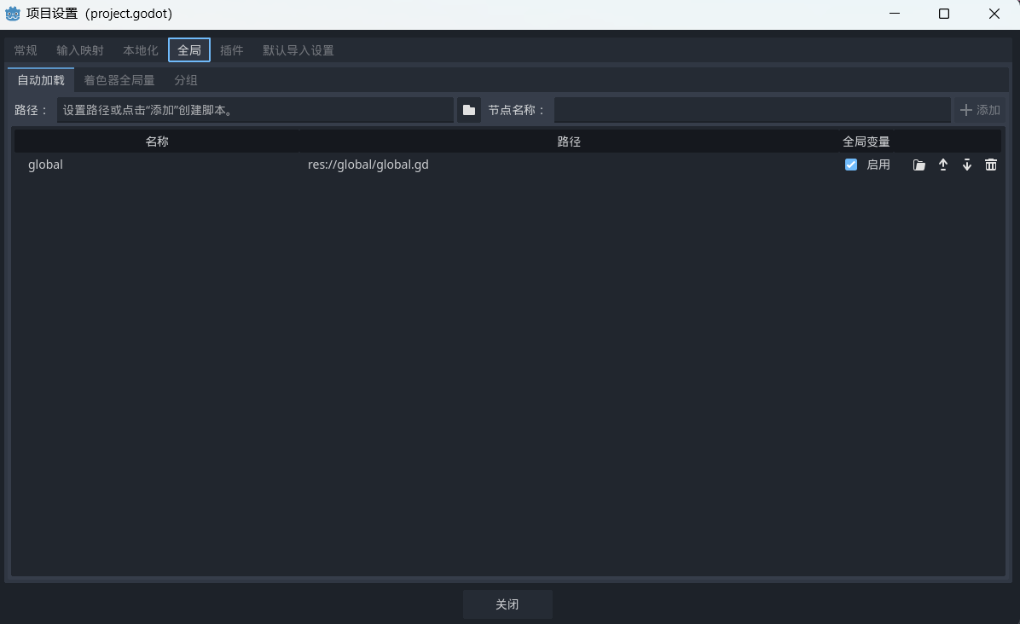Select the 本地化 tab
Image resolution: width=1020 pixels, height=624 pixels.
(141, 50)
